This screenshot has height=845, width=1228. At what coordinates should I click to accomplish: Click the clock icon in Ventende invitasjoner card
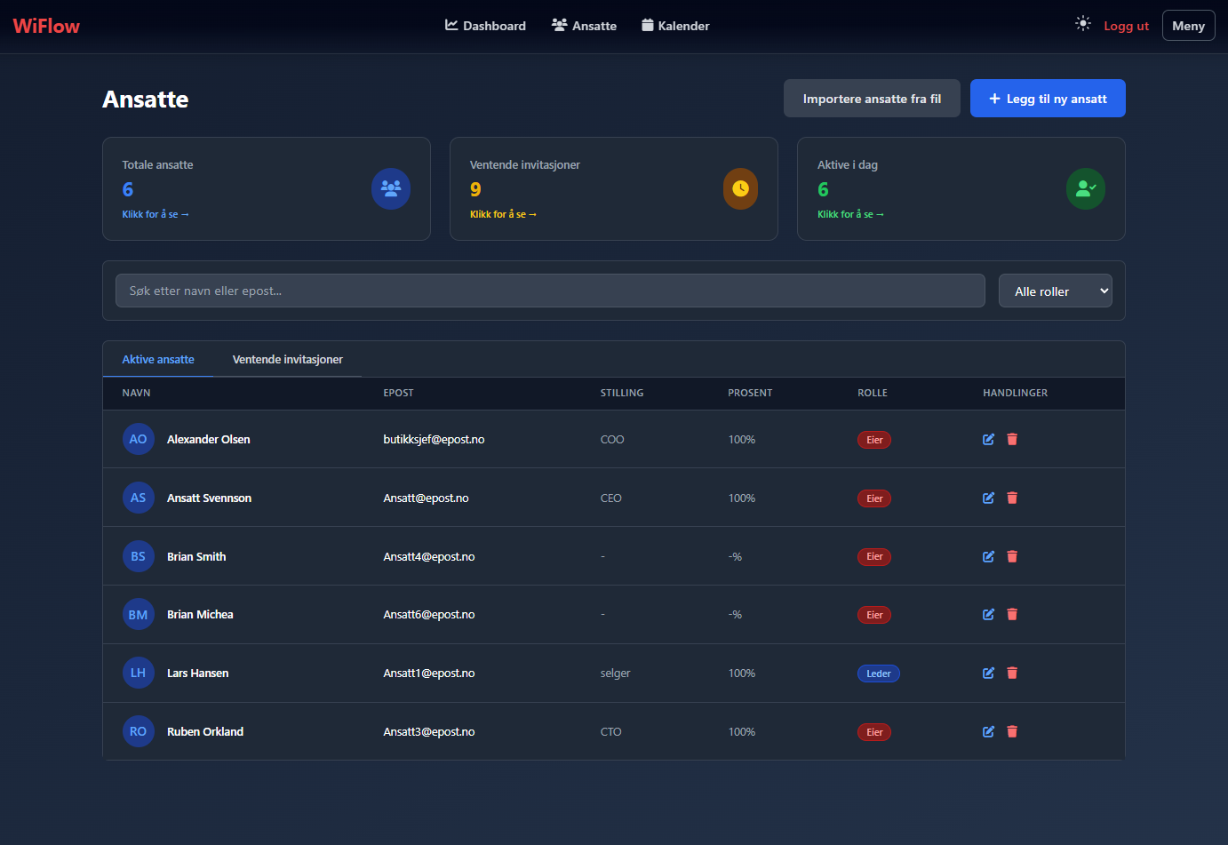pos(740,188)
